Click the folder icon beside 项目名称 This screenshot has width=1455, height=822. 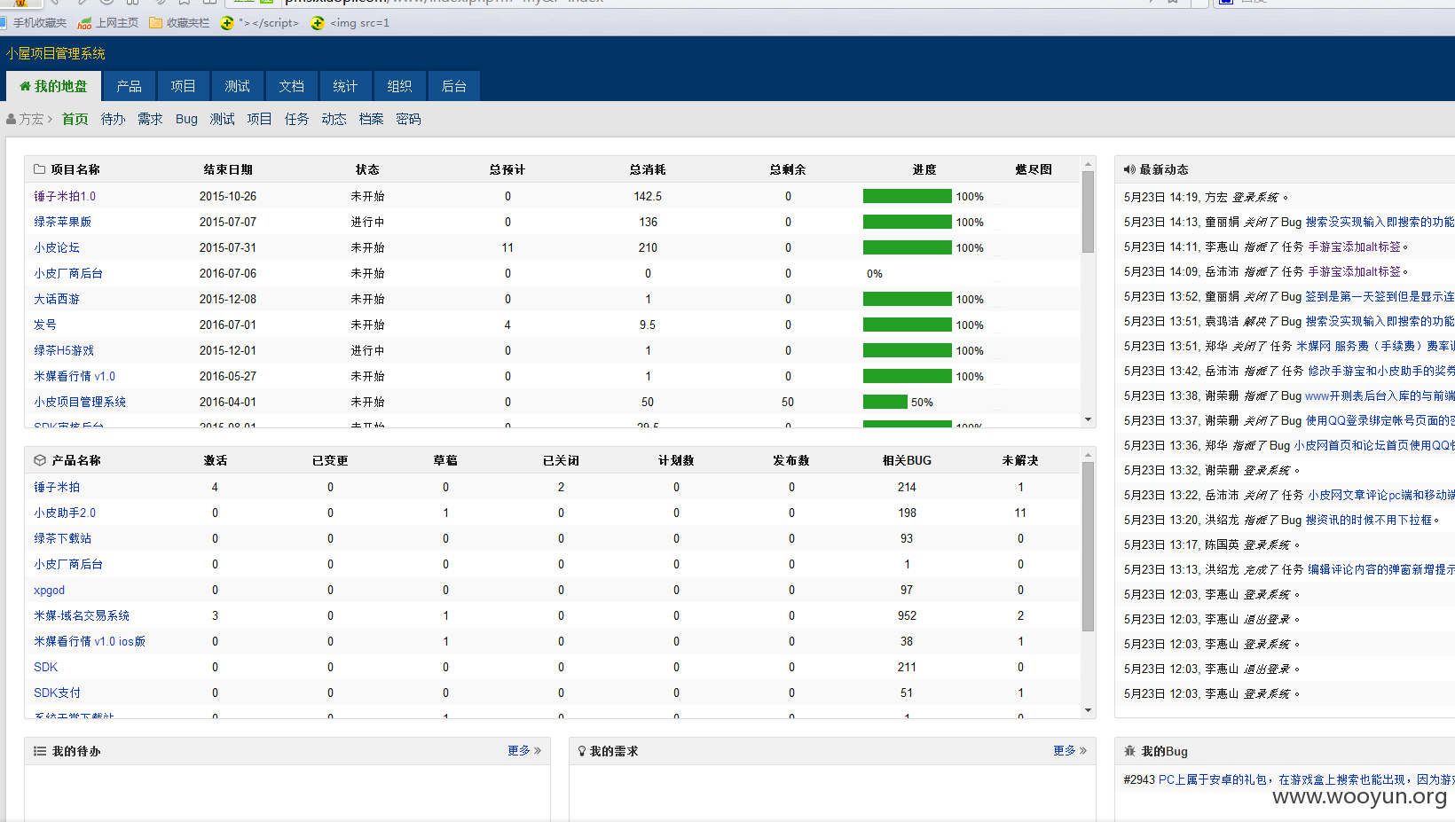click(x=39, y=169)
